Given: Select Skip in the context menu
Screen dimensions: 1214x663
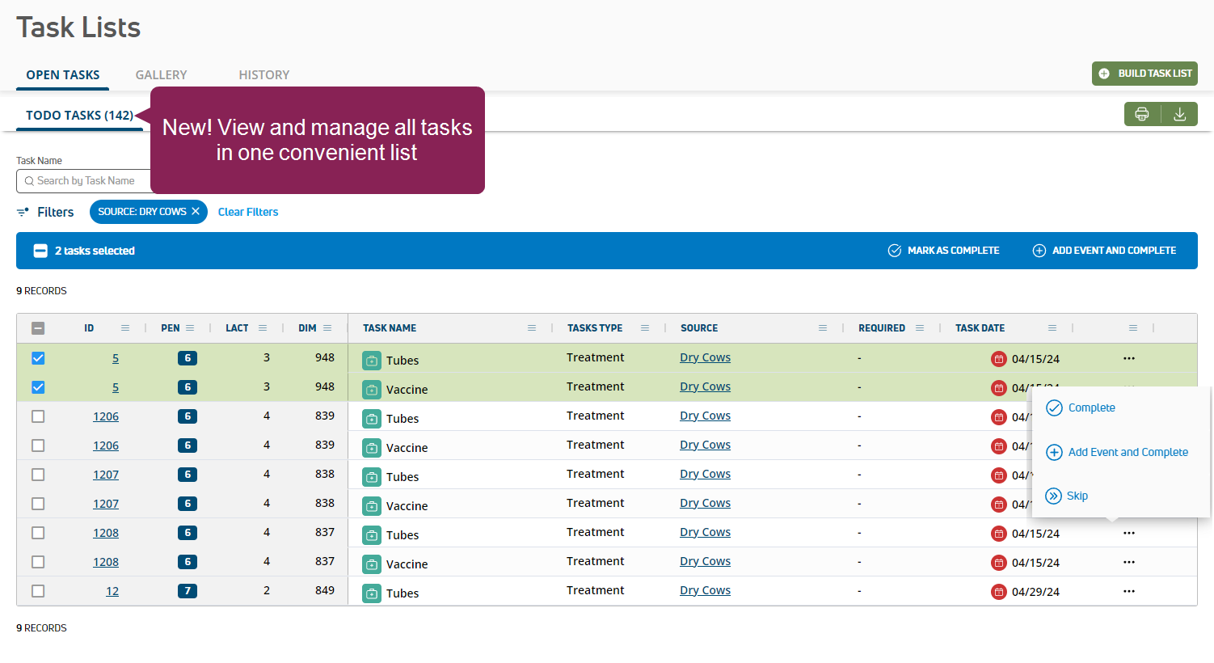Looking at the screenshot, I should pos(1077,496).
